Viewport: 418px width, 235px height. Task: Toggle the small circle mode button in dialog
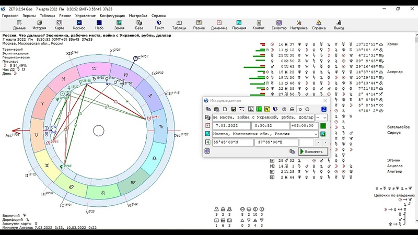click(300, 109)
